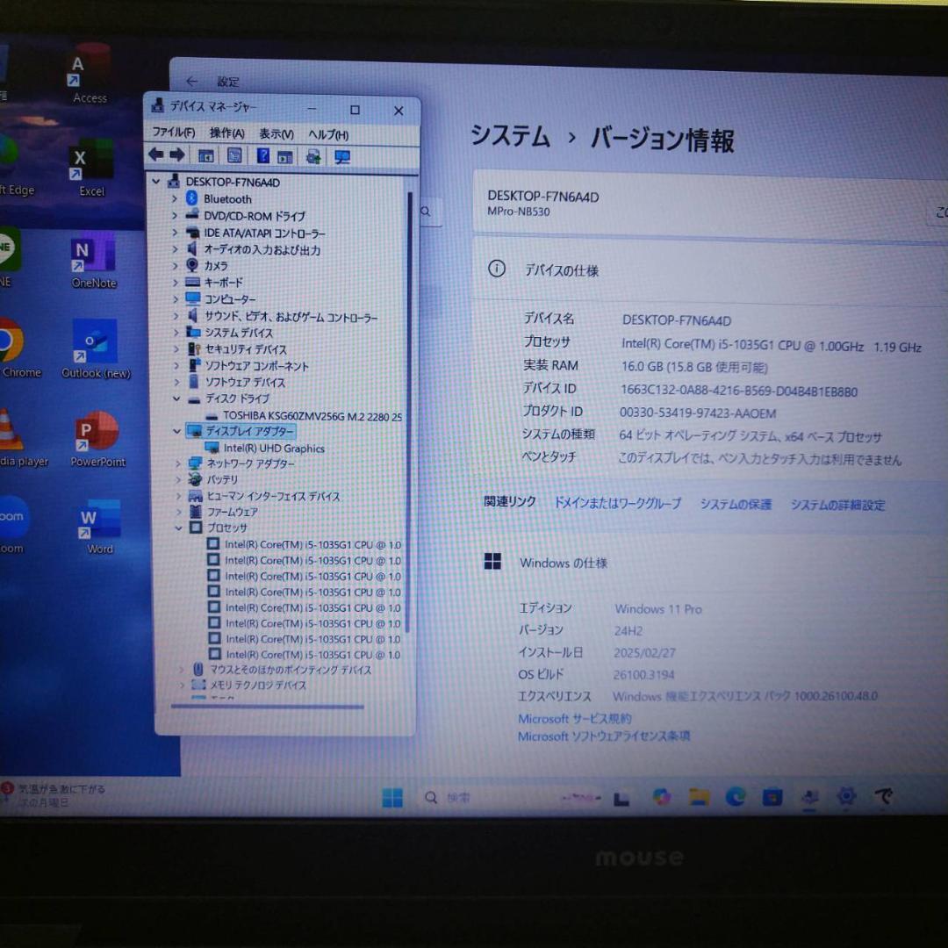Image resolution: width=948 pixels, height=948 pixels.
Task: Click the Device Manager vertical scrollbar
Action: click(409, 411)
